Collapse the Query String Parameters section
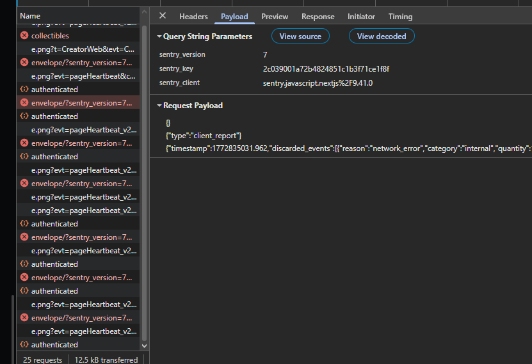This screenshot has height=364, width=532. (x=159, y=37)
